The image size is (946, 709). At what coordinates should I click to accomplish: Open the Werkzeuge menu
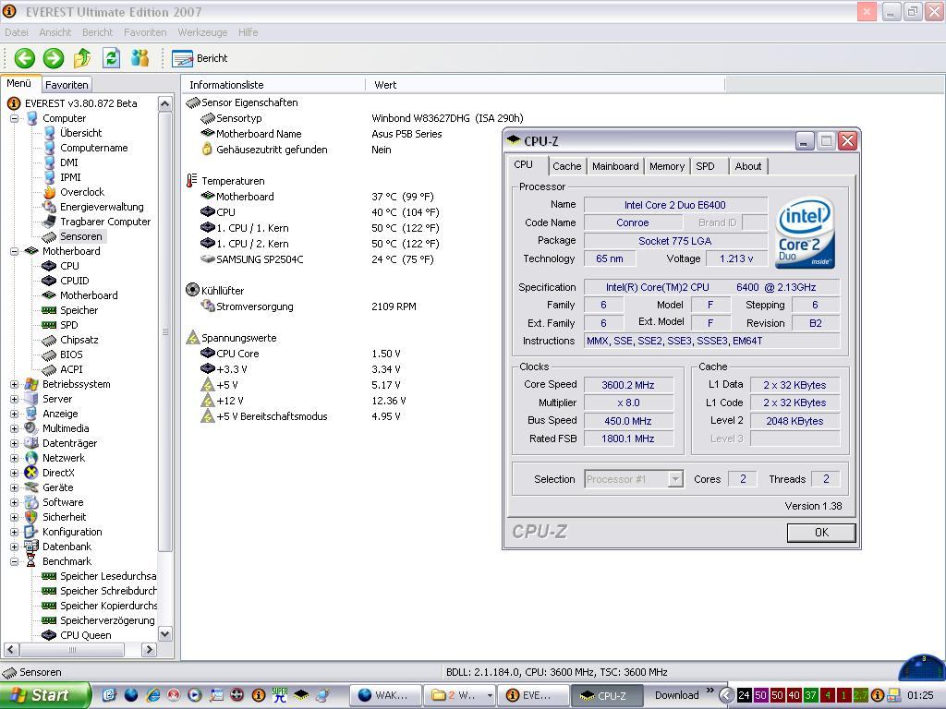[x=202, y=32]
